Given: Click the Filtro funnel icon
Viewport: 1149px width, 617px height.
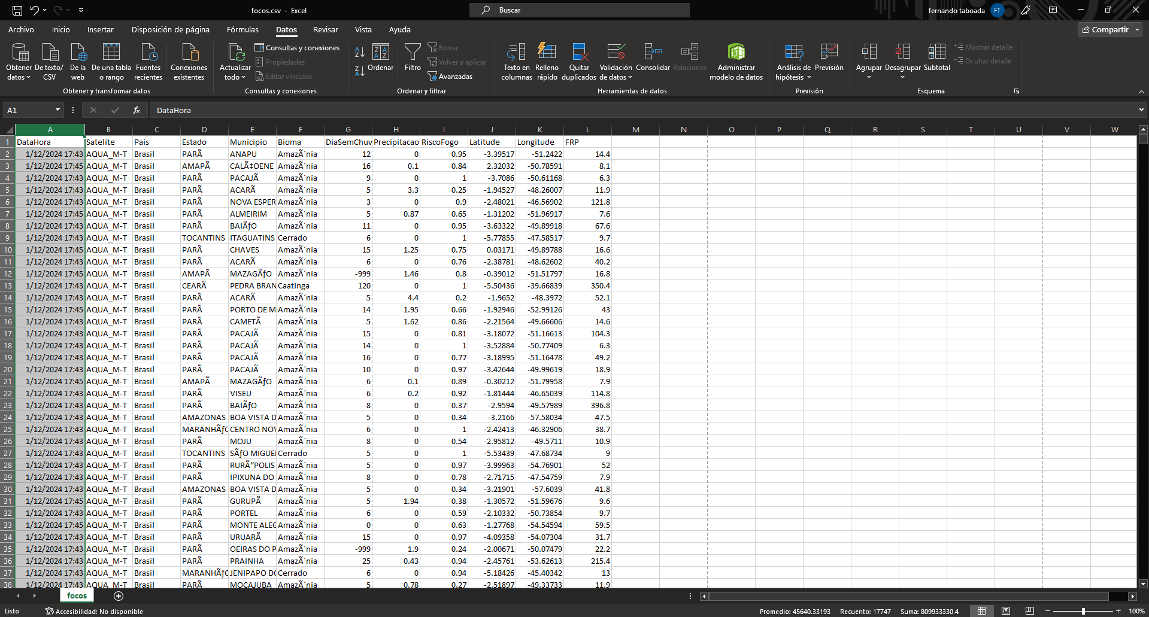Looking at the screenshot, I should point(413,53).
